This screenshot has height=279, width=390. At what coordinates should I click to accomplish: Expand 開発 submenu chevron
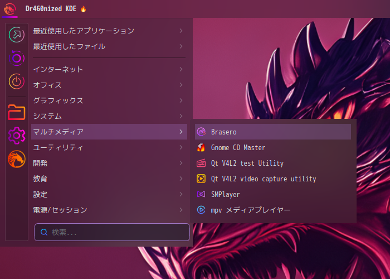coord(181,163)
